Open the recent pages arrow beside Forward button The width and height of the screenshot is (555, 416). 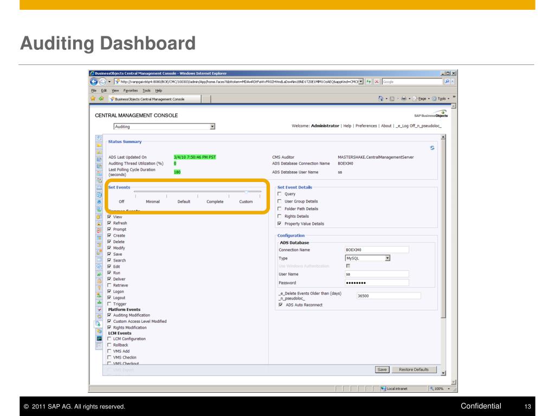pos(109,82)
